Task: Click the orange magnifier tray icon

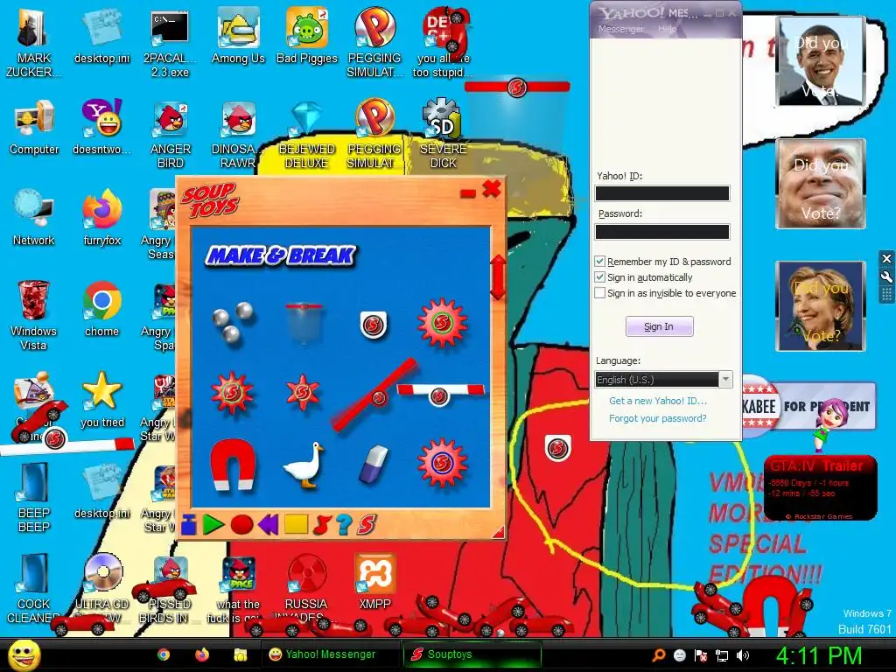Action: point(658,655)
